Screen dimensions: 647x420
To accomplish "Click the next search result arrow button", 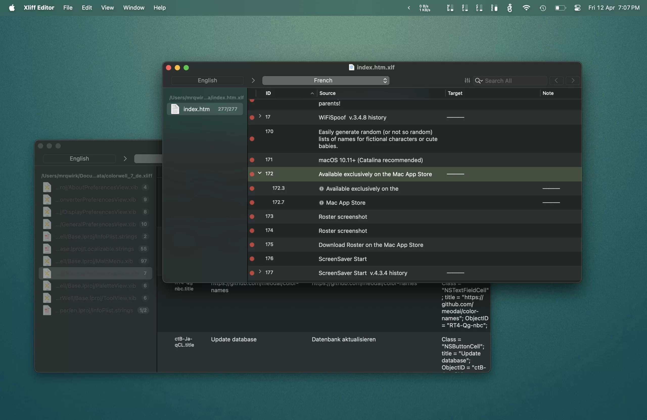I will point(573,80).
